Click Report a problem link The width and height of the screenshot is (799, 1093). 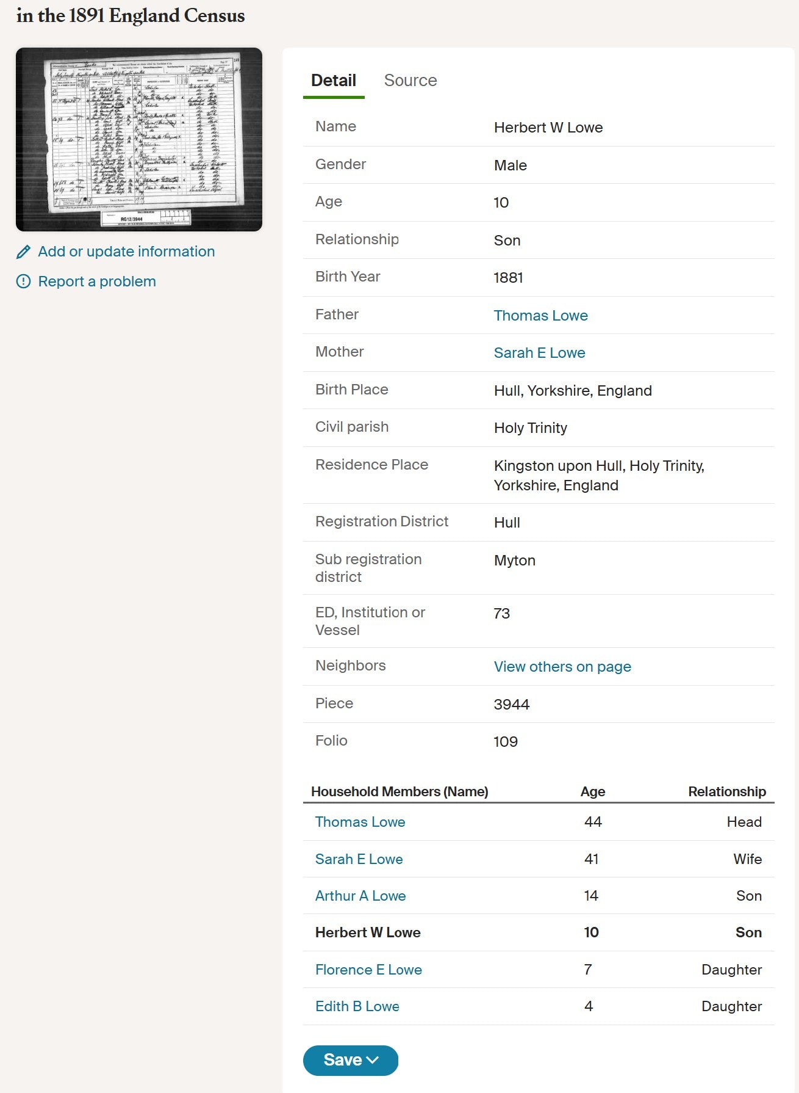97,281
